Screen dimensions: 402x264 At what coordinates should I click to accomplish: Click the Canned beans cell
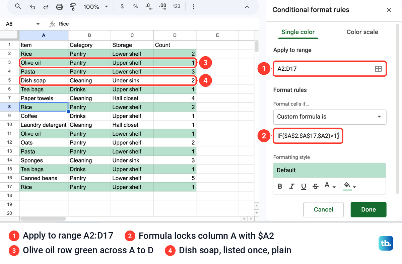44,178
